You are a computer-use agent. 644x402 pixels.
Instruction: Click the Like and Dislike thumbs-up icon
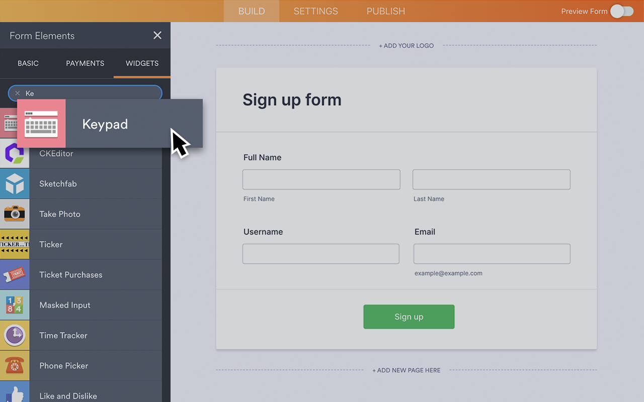(15, 393)
